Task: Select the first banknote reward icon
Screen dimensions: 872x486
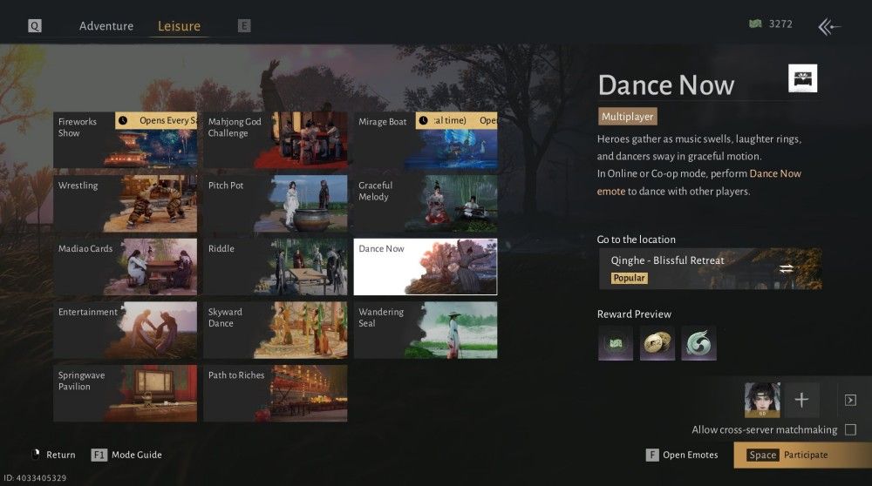Action: 615,343
